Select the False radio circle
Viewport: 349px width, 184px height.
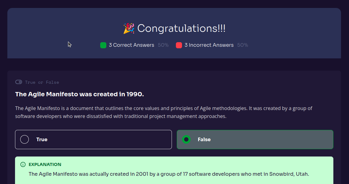[186, 139]
